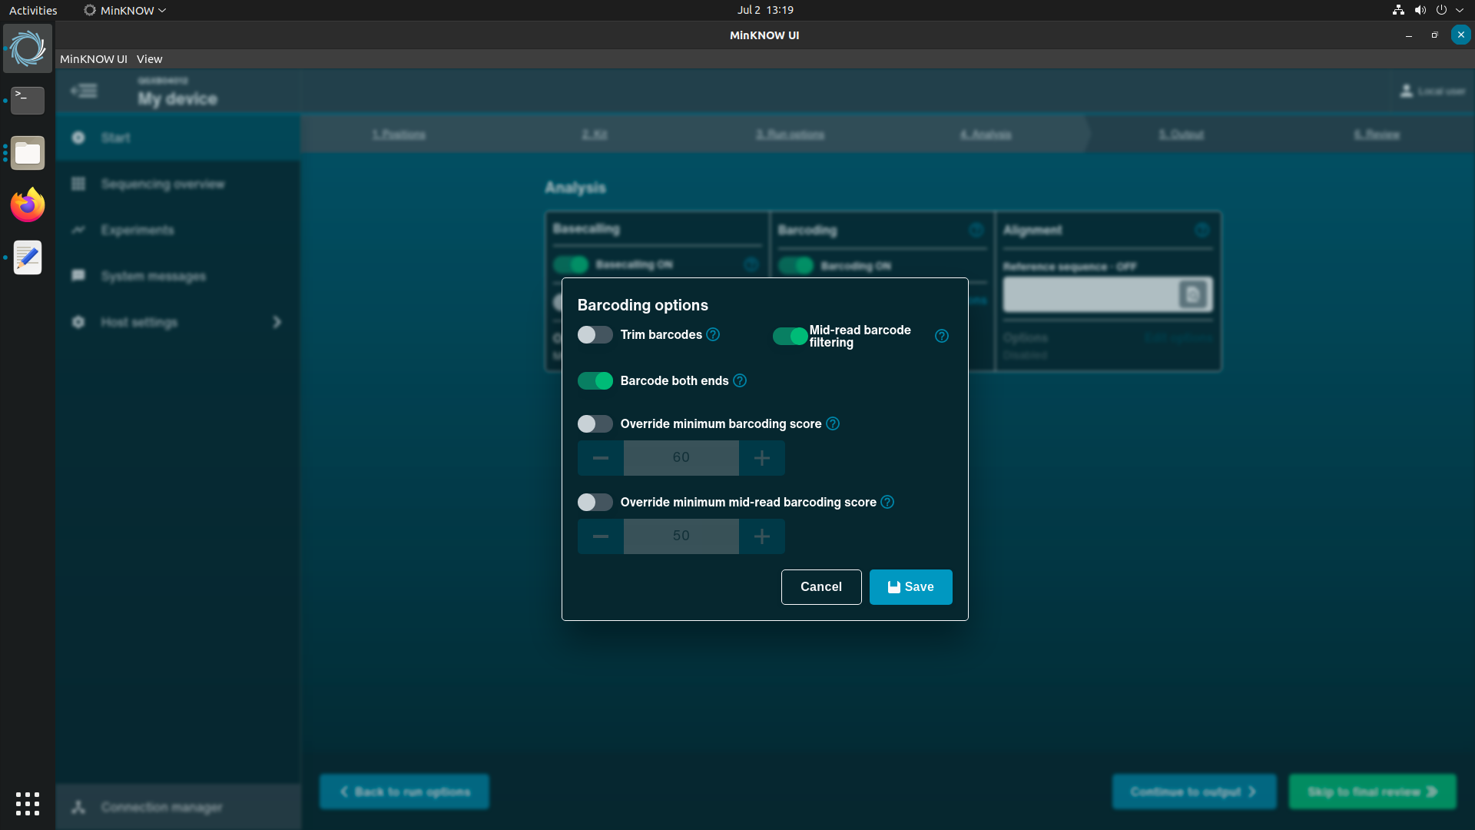1475x830 pixels.
Task: Click the mid-read score field showing 50
Action: 681,536
